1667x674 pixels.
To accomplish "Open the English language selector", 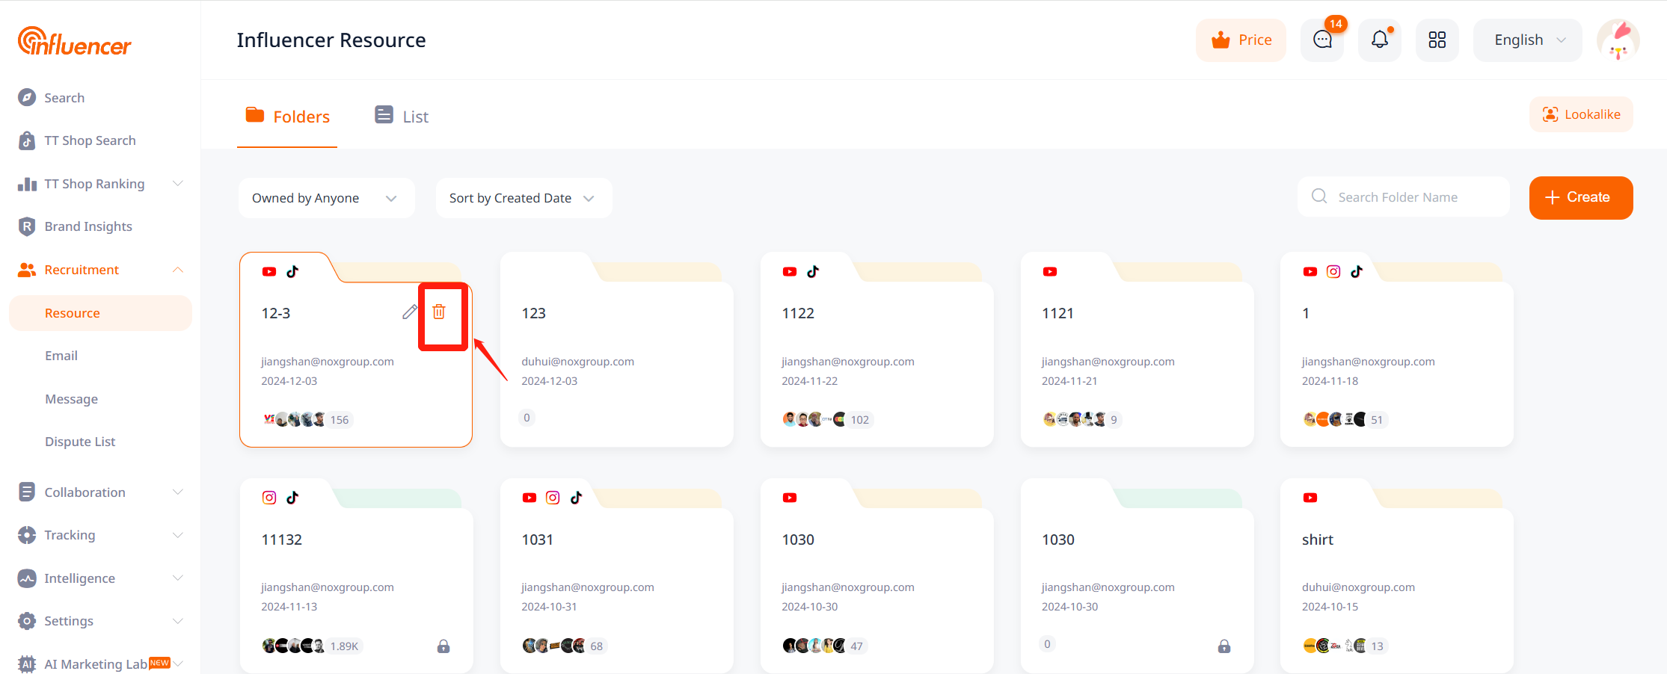I will coord(1527,40).
